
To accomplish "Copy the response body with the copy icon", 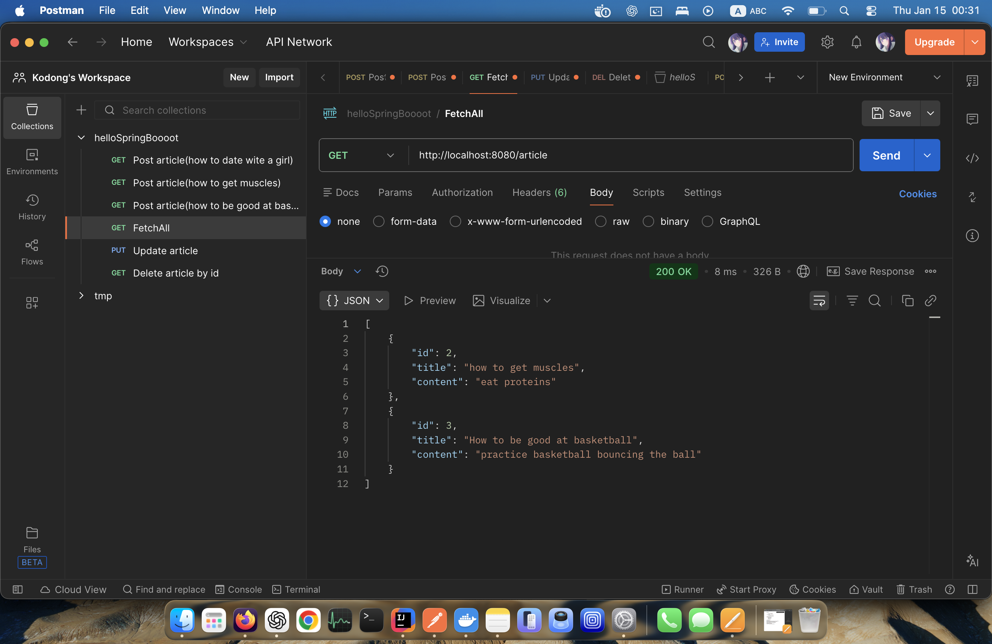I will click(x=907, y=300).
